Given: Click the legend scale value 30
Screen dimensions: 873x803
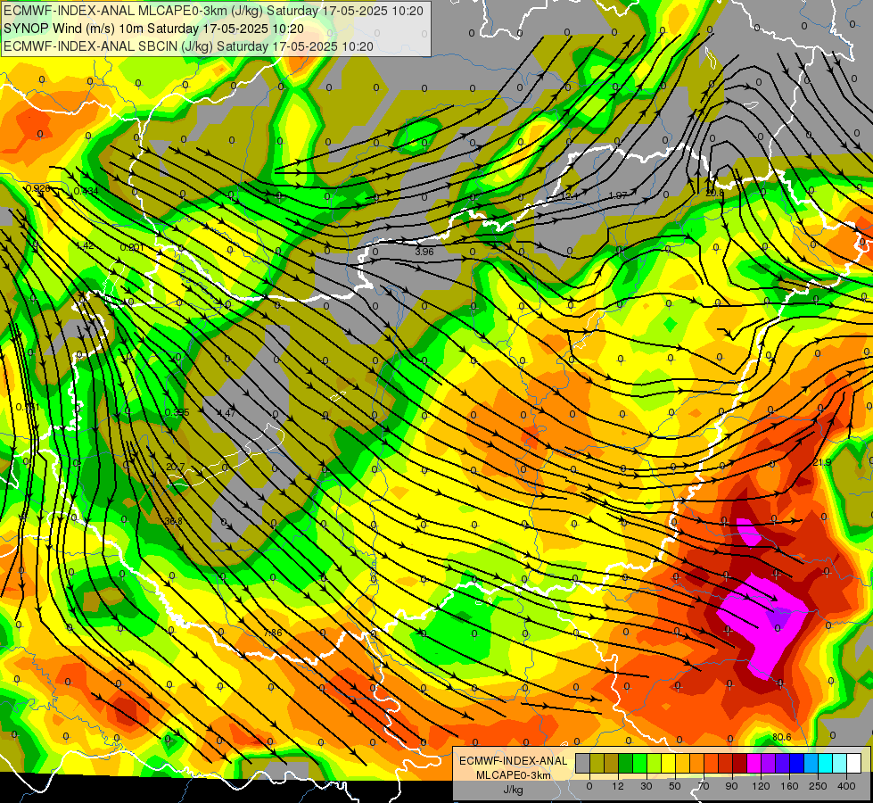Looking at the screenshot, I should [647, 786].
